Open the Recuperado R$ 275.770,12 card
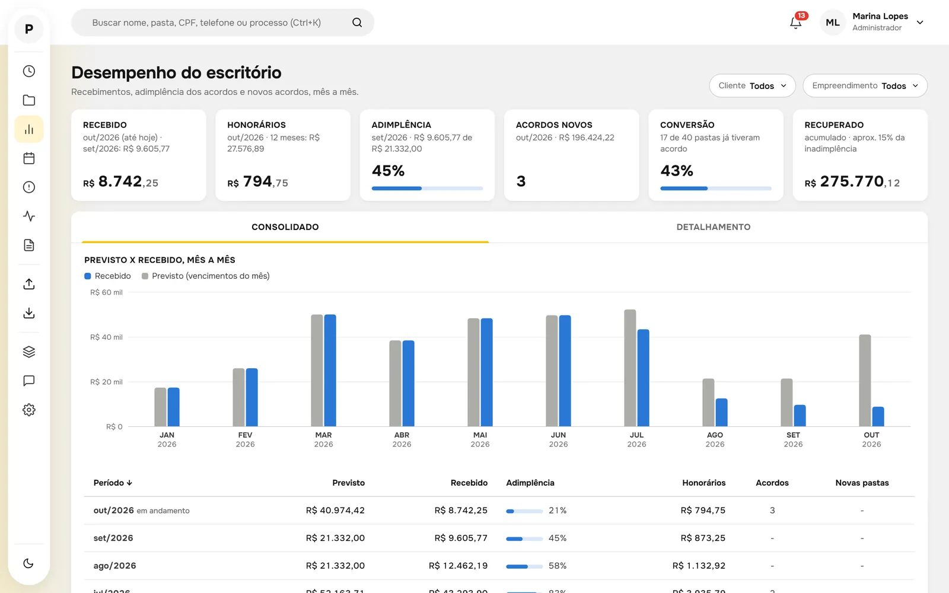 (860, 155)
